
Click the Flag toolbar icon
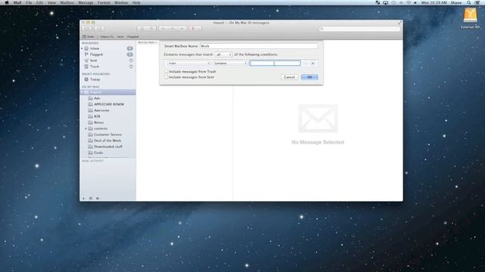[192, 29]
